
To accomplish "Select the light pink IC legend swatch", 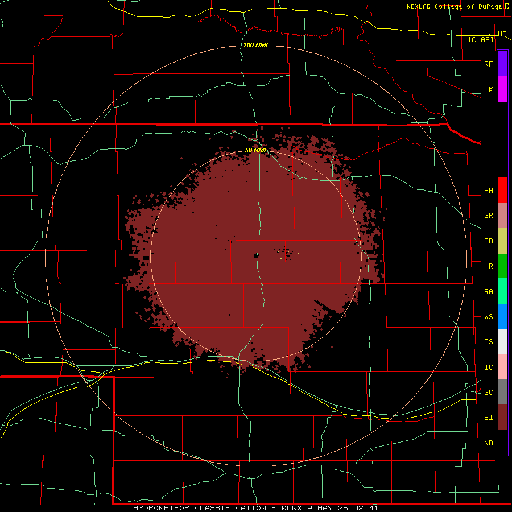I will [x=502, y=367].
